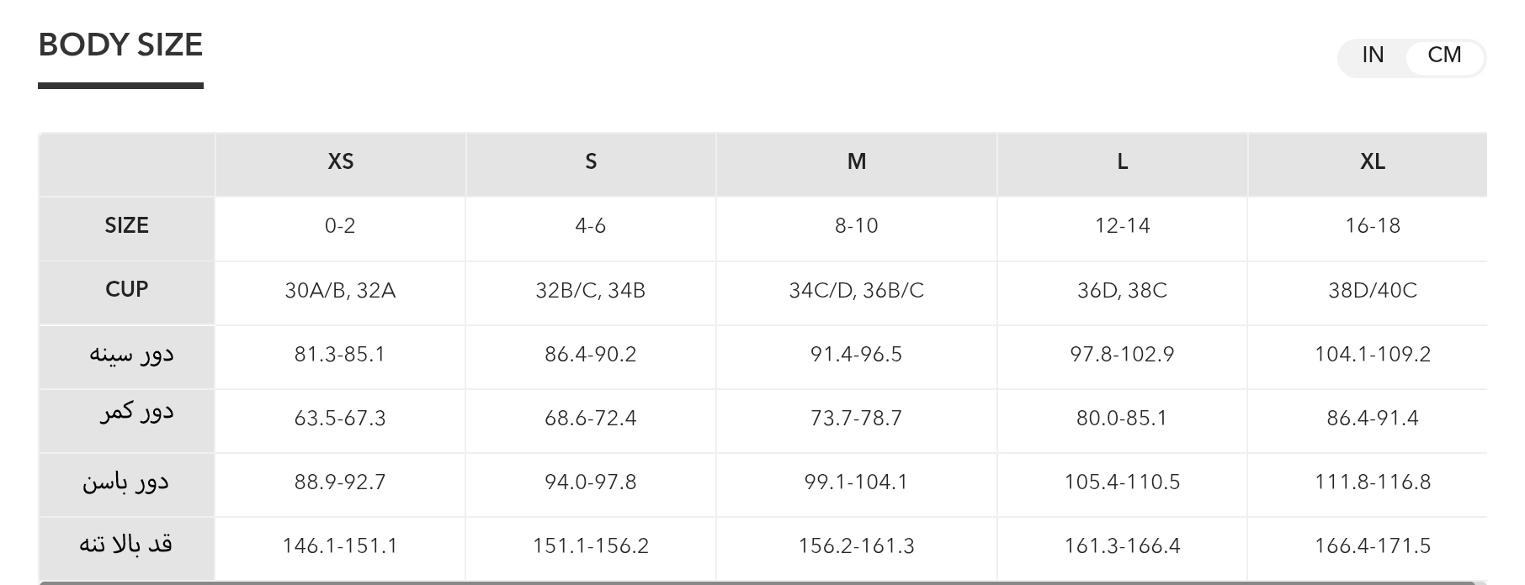
Task: Select the دور کمر row label
Action: (x=136, y=414)
